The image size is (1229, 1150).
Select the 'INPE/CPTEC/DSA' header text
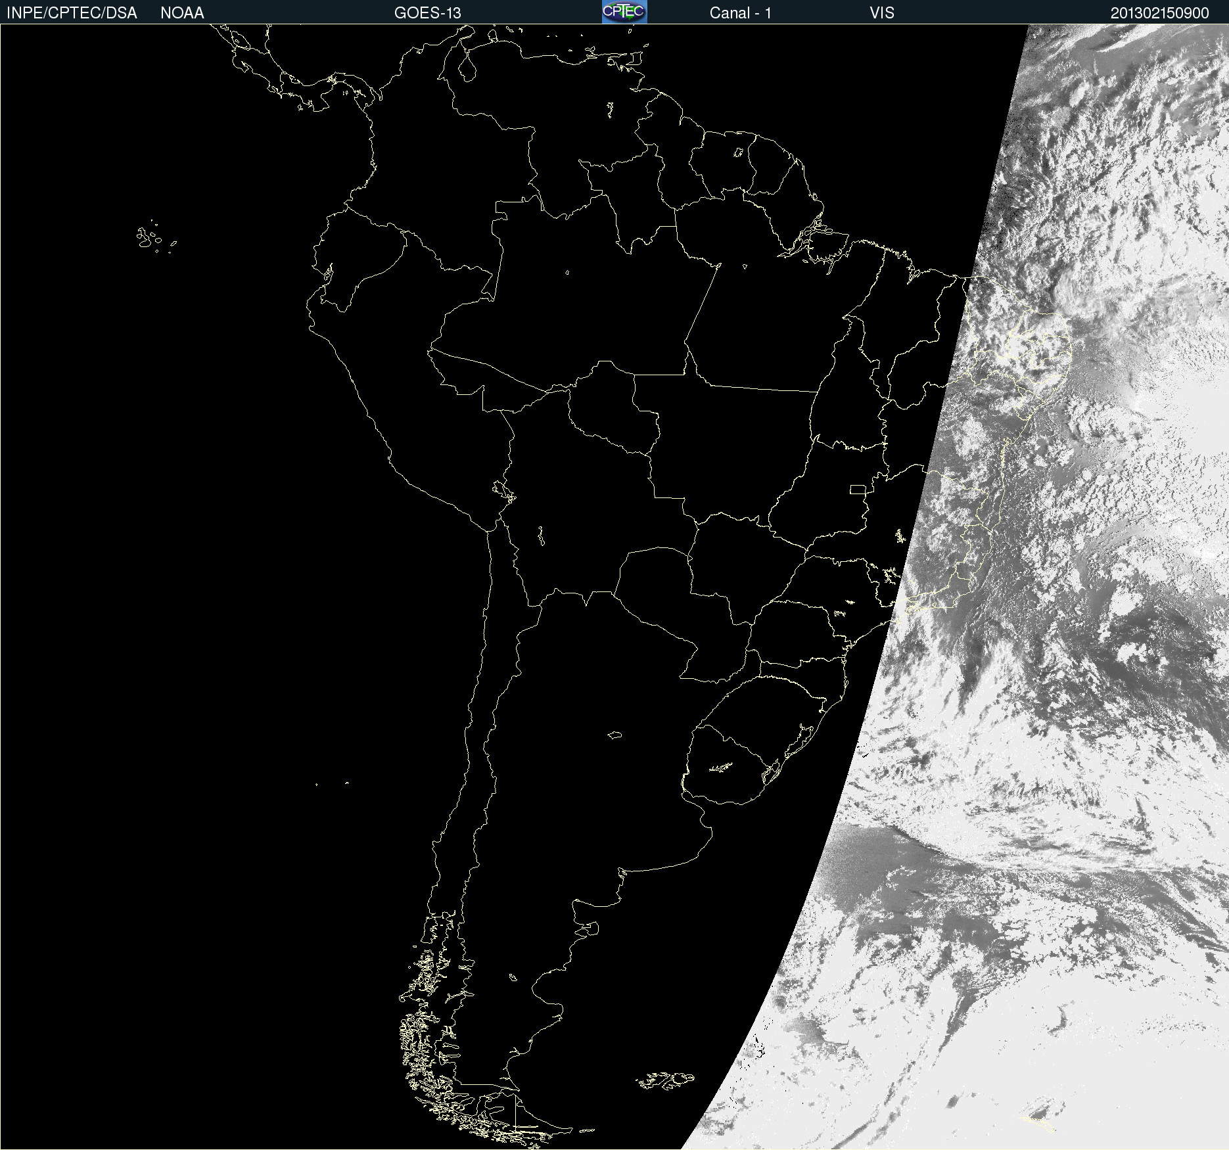pos(72,13)
